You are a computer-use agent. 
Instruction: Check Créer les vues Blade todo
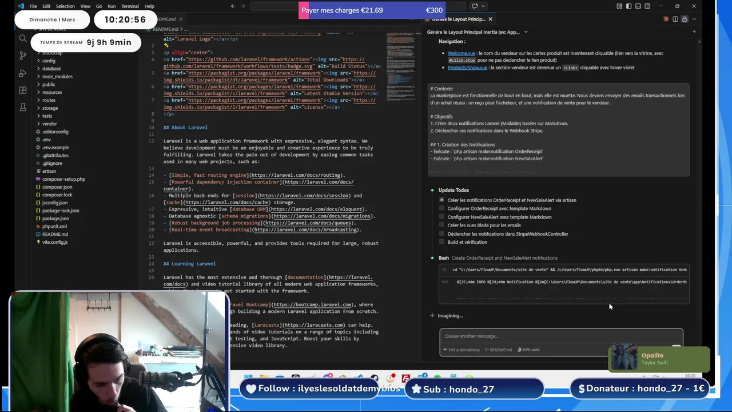[x=441, y=225]
